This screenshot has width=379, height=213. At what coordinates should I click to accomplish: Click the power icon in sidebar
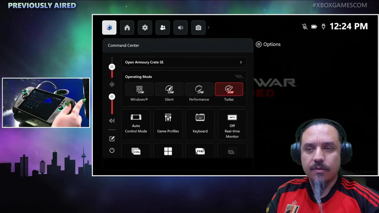(112, 150)
